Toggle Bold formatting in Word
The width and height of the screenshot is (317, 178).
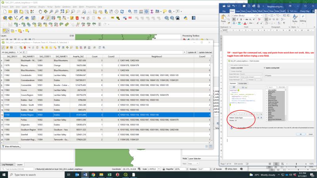pos(234,19)
